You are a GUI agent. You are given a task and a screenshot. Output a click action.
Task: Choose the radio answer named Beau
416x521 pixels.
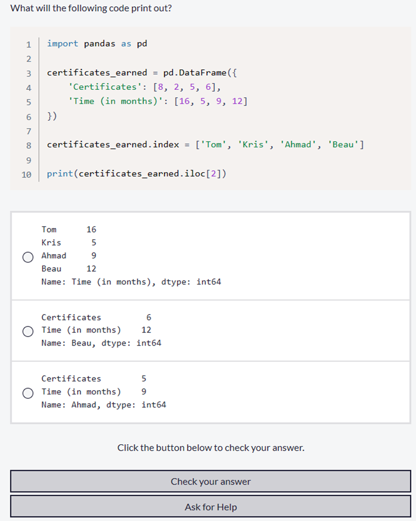point(28,331)
